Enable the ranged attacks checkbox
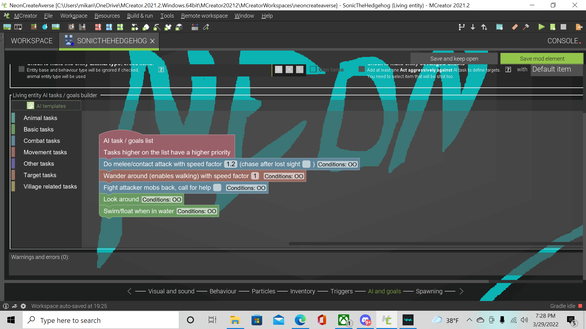The width and height of the screenshot is (586, 329). (x=361, y=69)
